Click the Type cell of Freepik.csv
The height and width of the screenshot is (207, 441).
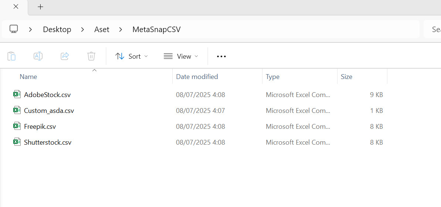298,127
